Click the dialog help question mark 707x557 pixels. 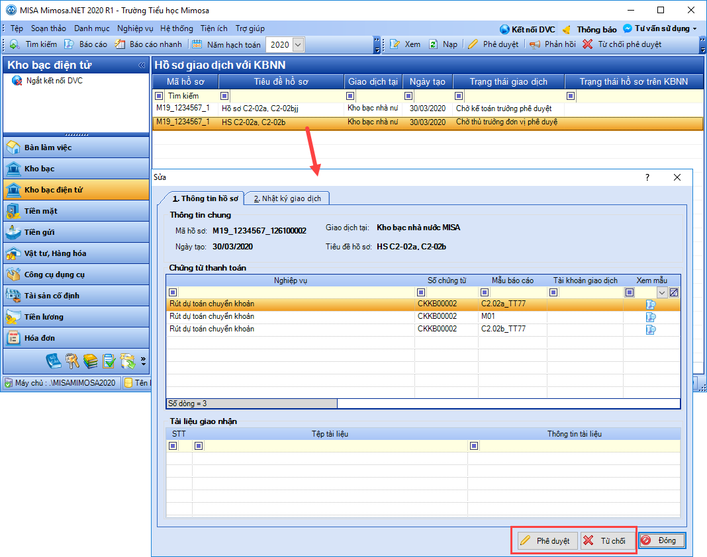pyautogui.click(x=647, y=177)
